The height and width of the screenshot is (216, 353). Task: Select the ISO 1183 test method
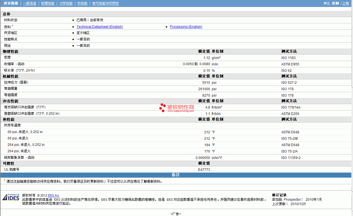[x=288, y=58]
